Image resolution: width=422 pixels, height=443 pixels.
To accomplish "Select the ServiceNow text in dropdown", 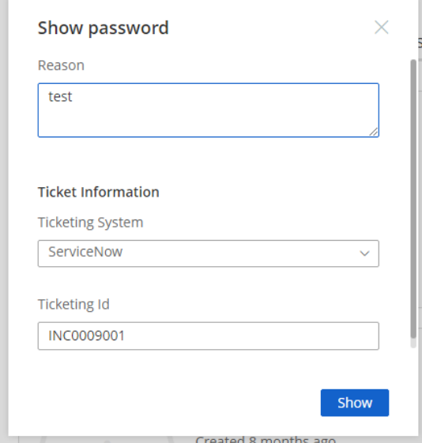I will click(x=85, y=252).
